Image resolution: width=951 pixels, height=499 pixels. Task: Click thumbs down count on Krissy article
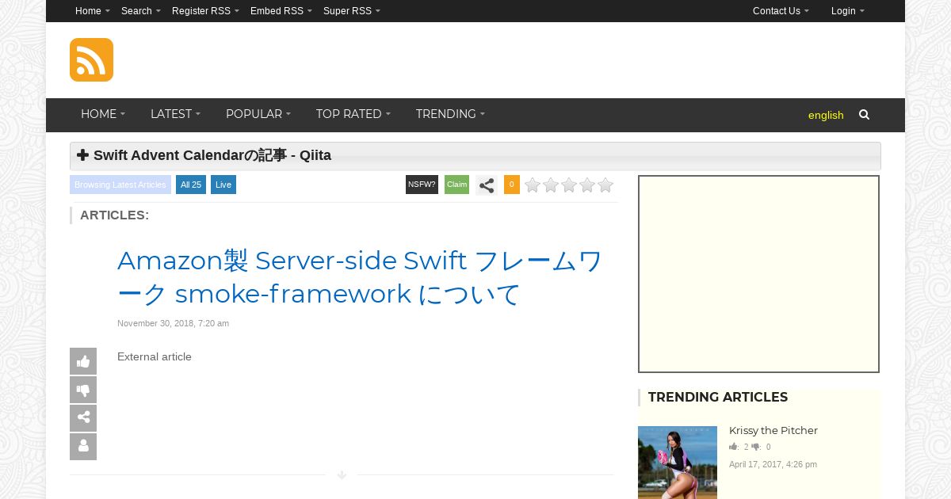tap(761, 448)
